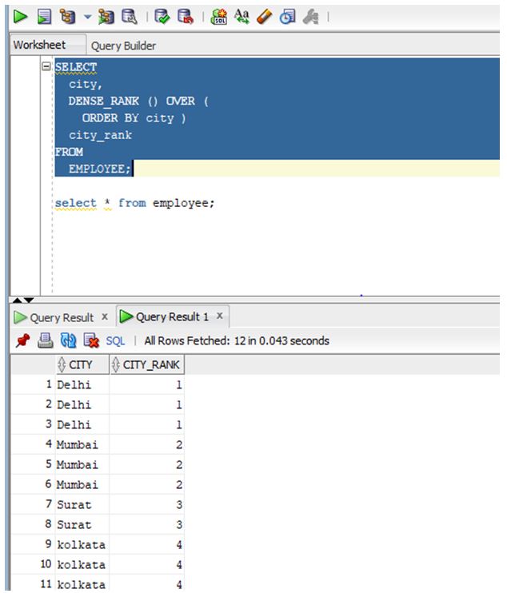
Task: Select the kolkata cell in row 10
Action: 82,565
